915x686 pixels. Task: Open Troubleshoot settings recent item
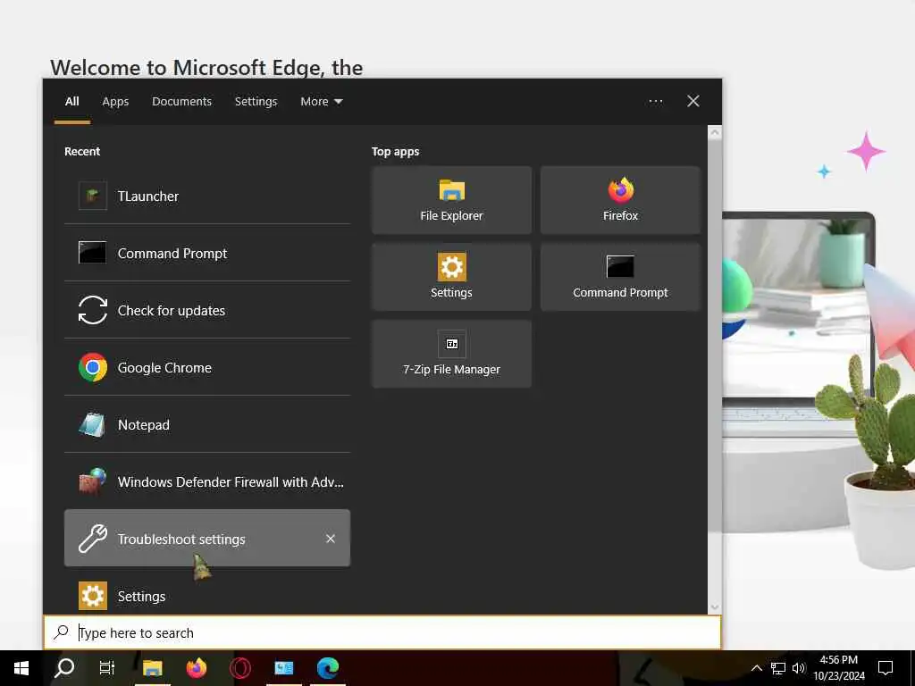[207, 538]
